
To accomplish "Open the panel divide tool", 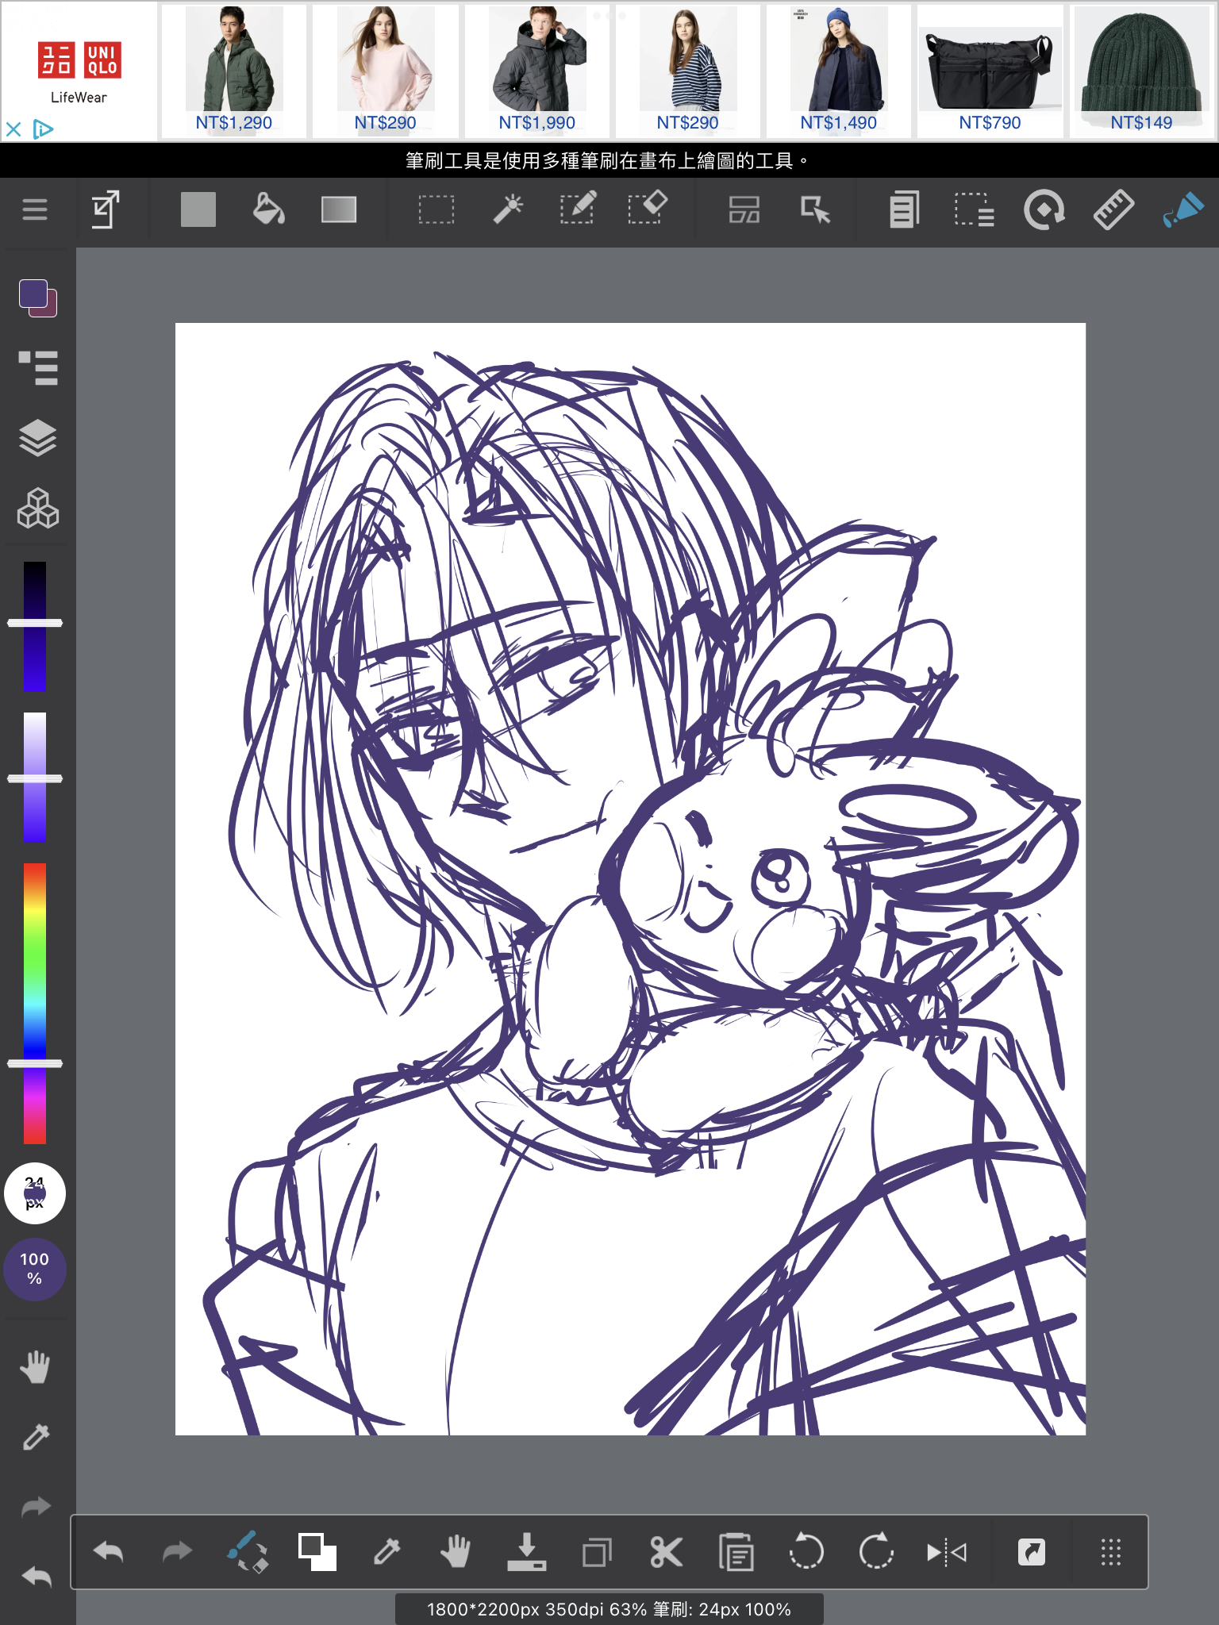I will pos(744,209).
